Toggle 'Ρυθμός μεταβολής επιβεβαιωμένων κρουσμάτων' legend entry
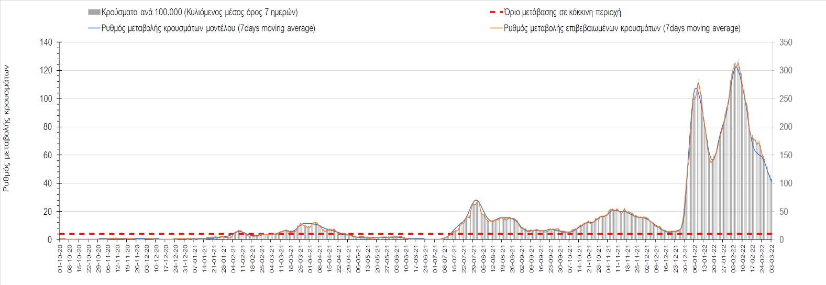The image size is (826, 285). (622, 28)
